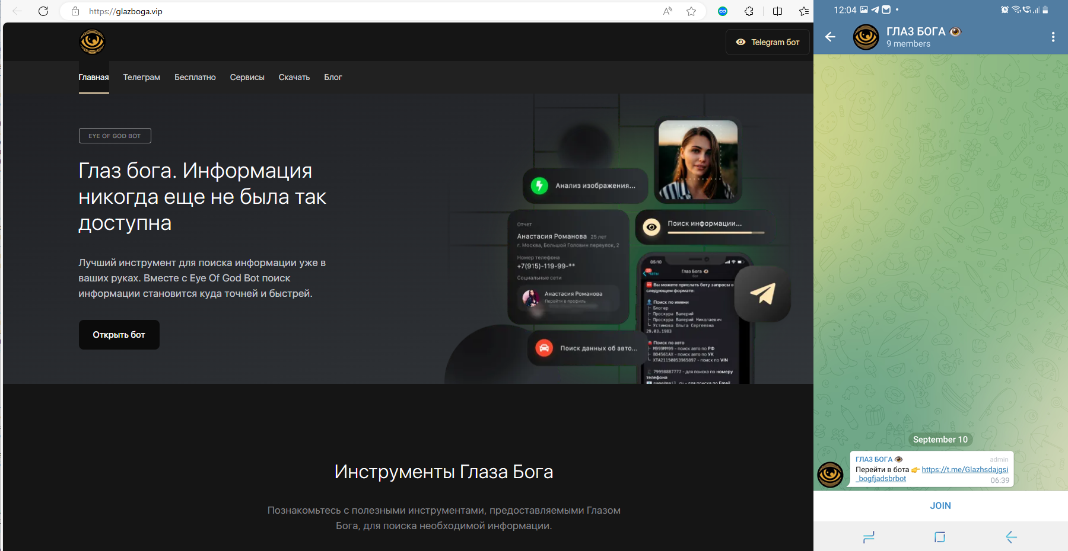Screen dimensions: 1068x551
Task: Reload the page in the browser
Action: click(x=43, y=11)
